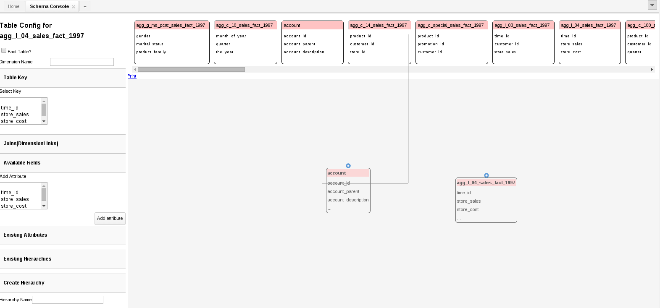The height and width of the screenshot is (308, 660).
Task: Click customer_id in the agg_l_03 card
Action: pos(507,44)
